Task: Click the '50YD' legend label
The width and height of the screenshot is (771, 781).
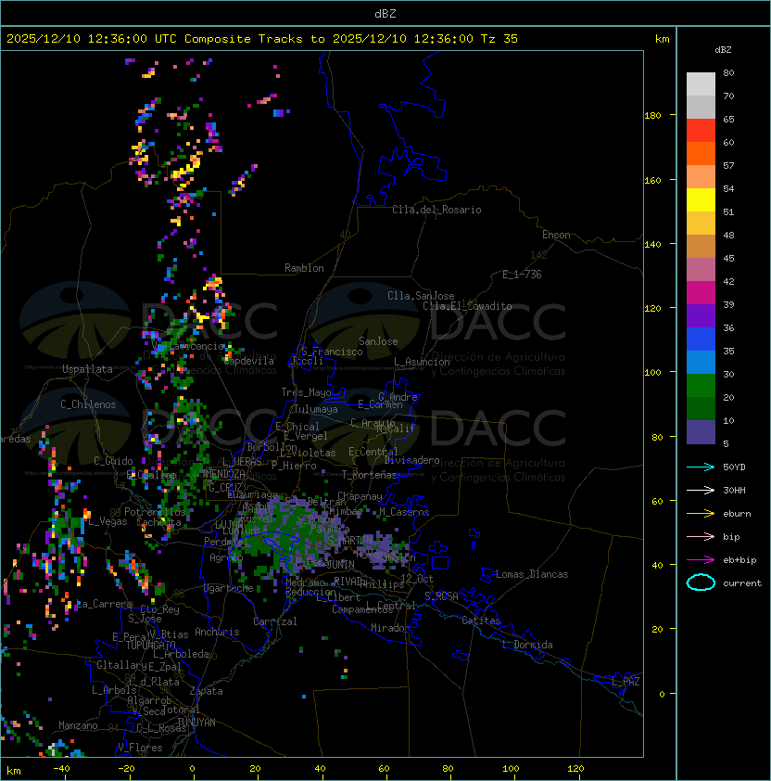Action: [x=734, y=467]
